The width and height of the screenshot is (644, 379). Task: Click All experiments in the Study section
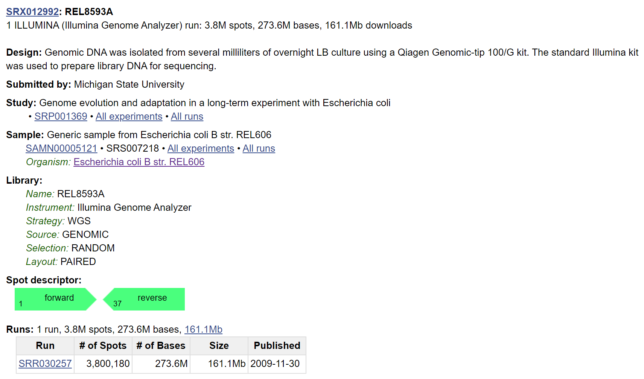(129, 117)
